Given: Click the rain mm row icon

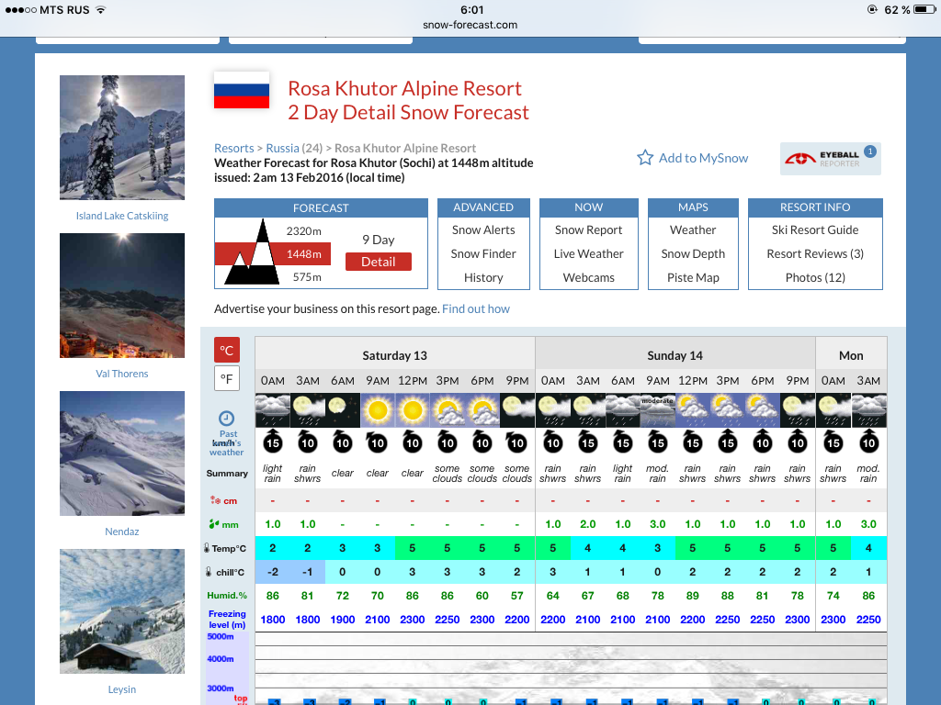Looking at the screenshot, I should (214, 524).
